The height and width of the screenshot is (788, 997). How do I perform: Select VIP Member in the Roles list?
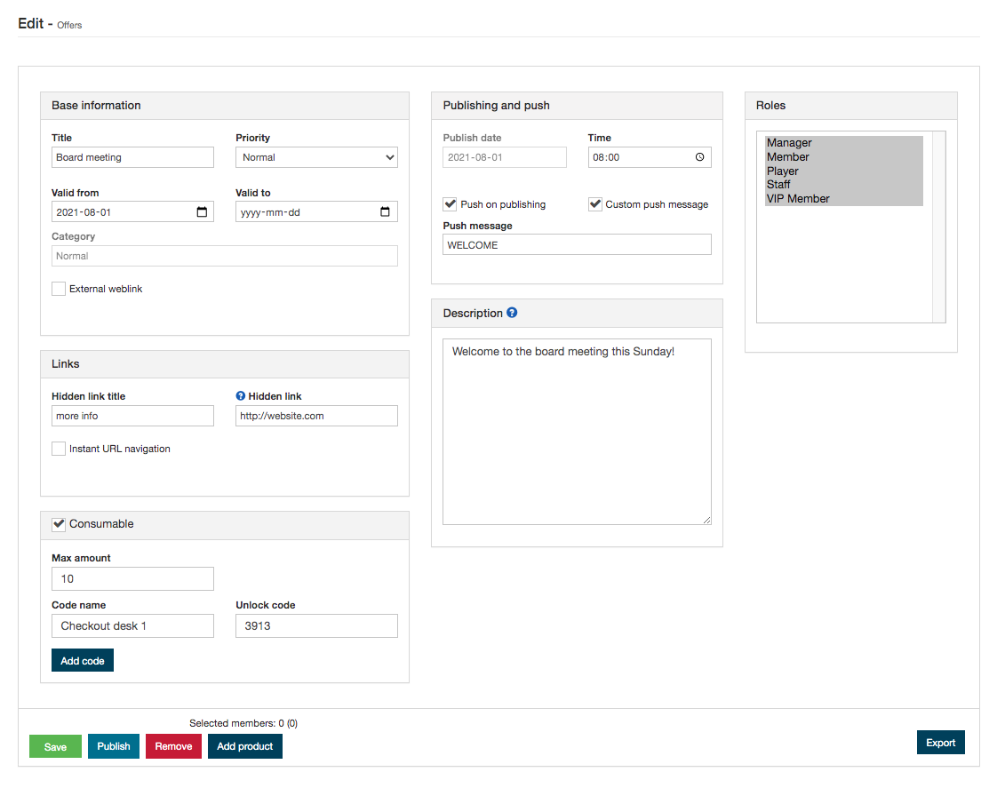pyautogui.click(x=844, y=199)
